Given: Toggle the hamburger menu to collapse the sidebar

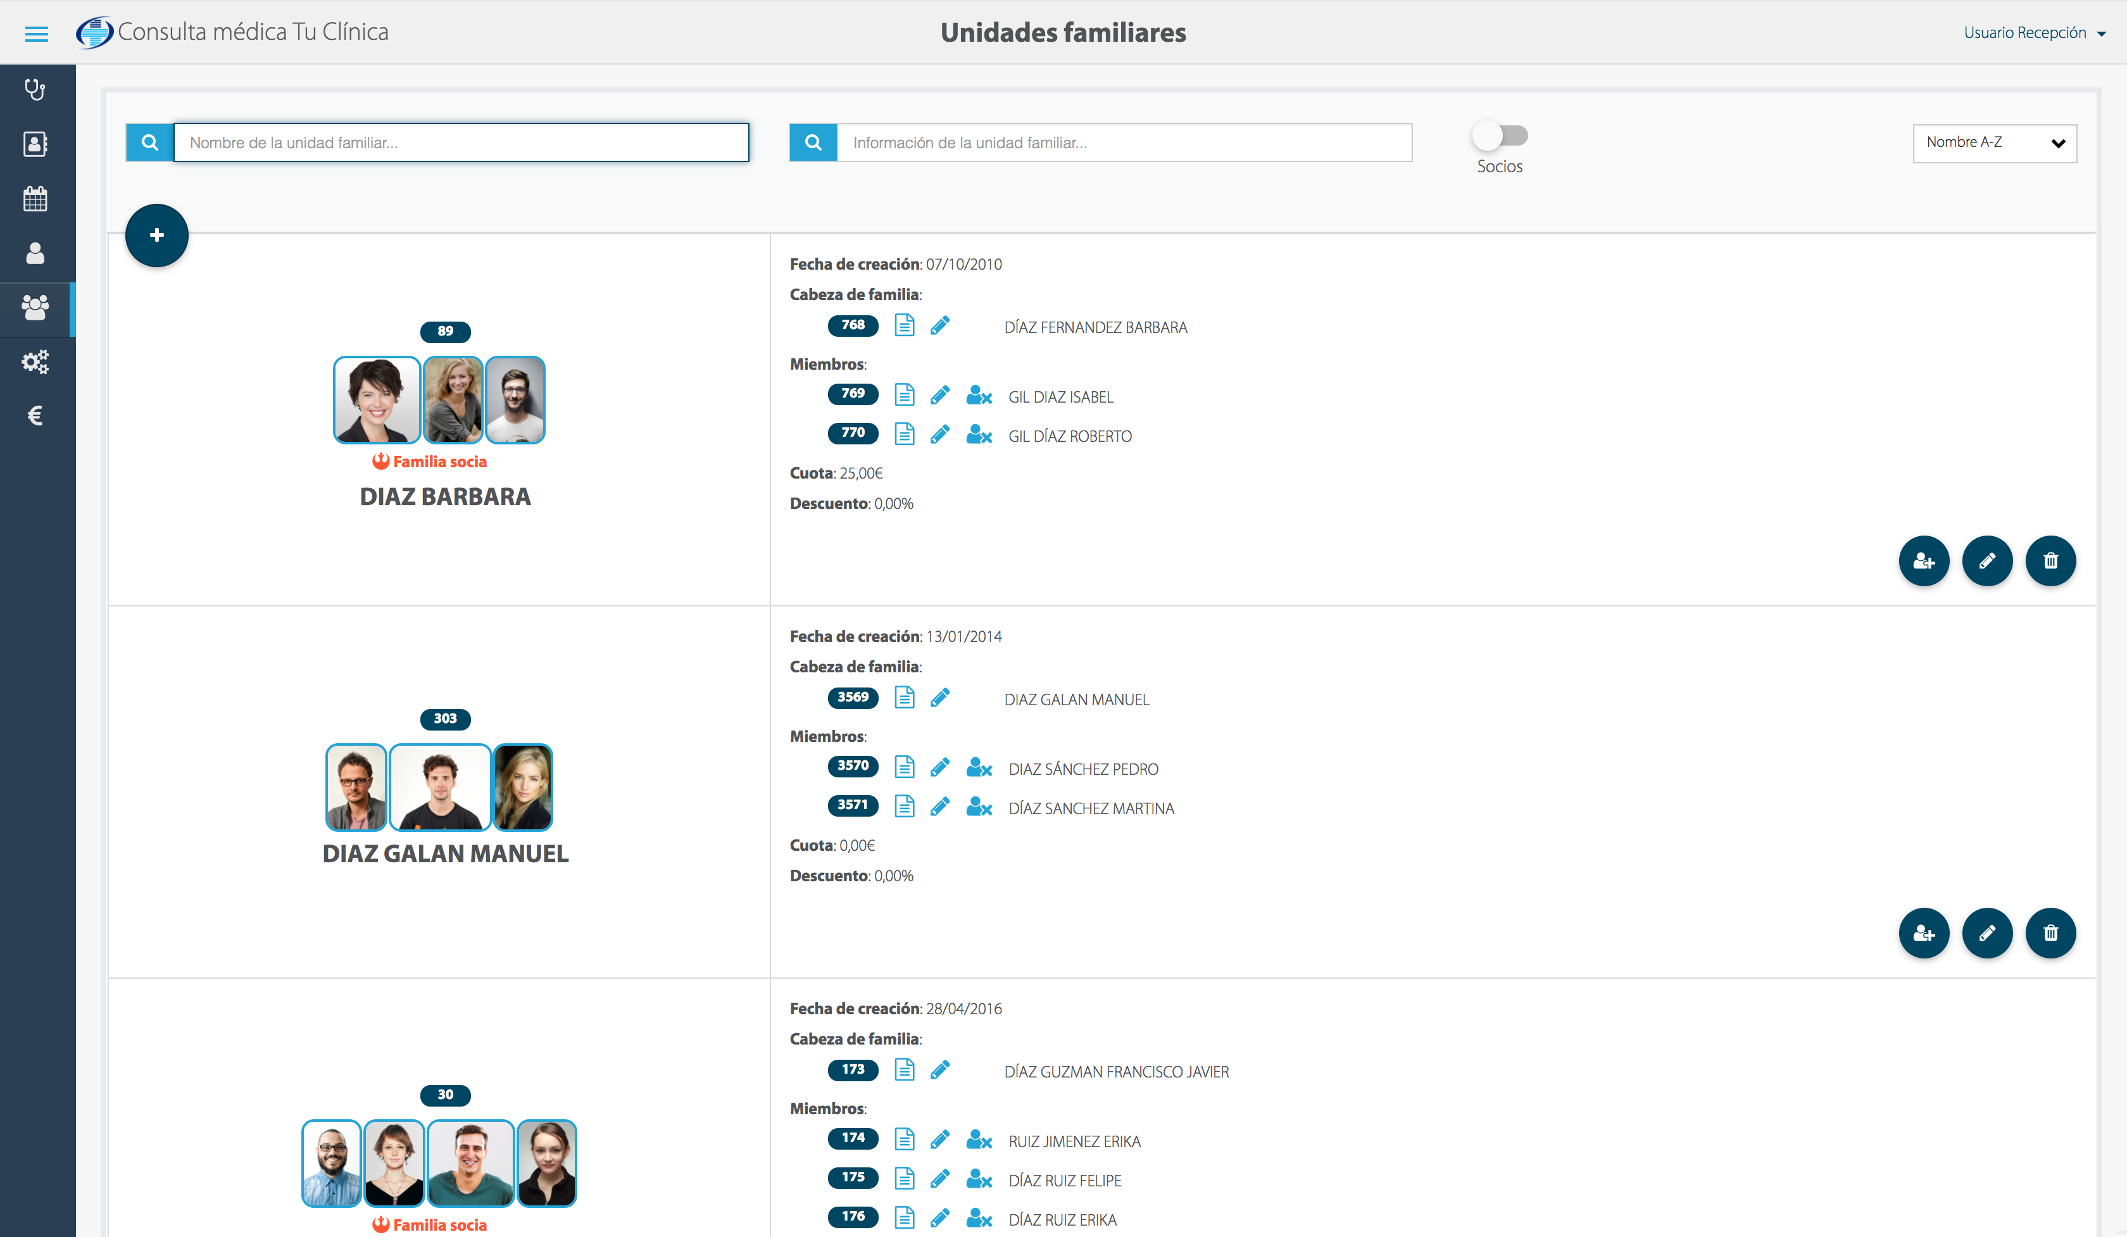Looking at the screenshot, I should point(36,34).
